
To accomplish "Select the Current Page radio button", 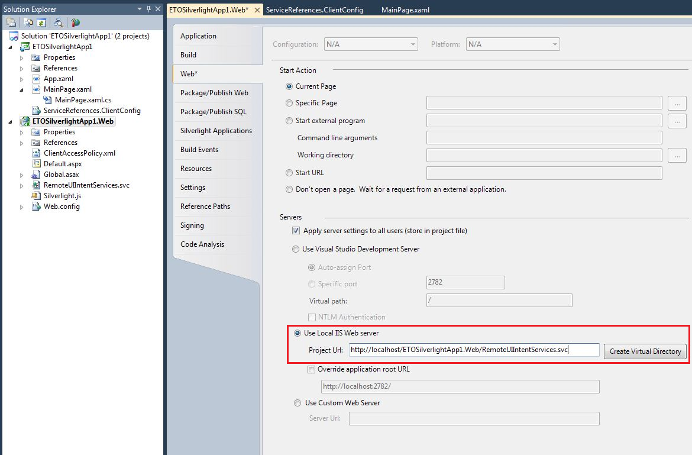I will pos(289,86).
